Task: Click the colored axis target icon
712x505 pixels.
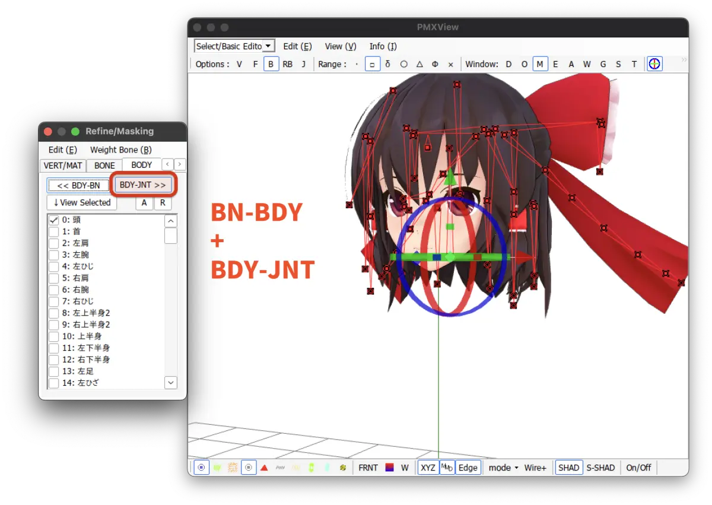Action: click(x=654, y=64)
